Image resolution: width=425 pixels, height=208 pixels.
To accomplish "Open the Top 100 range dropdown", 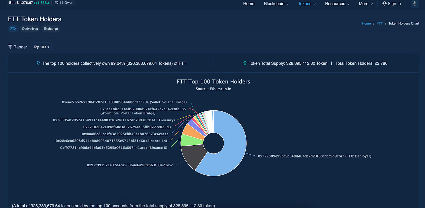I will [x=41, y=47].
